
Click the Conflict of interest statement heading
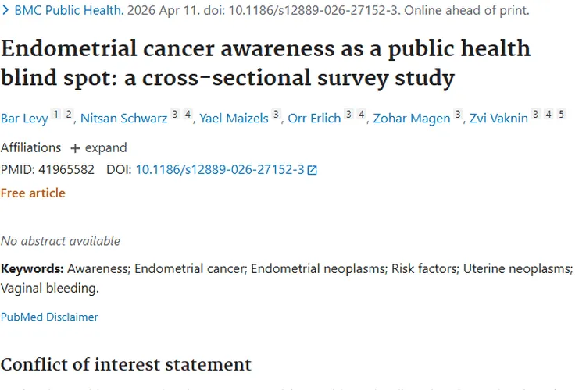pyautogui.click(x=126, y=364)
